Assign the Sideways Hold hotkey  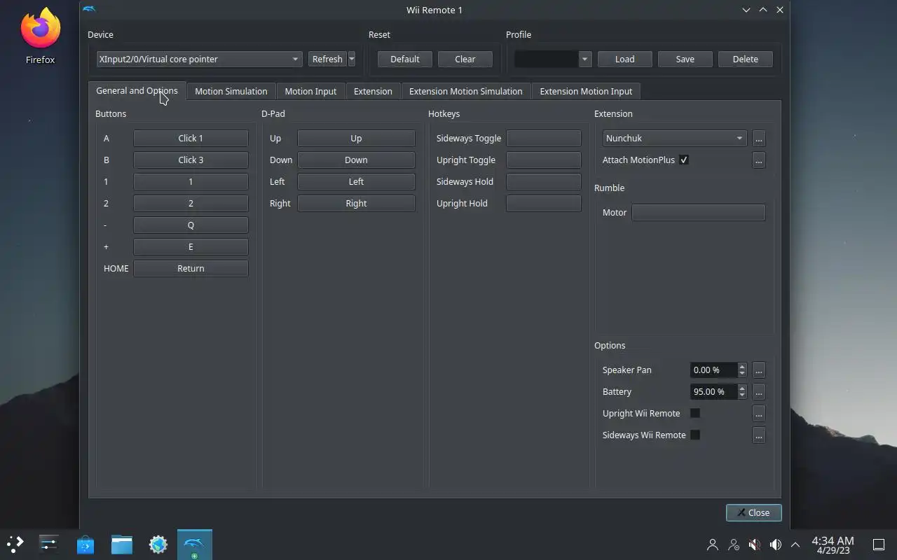click(544, 182)
